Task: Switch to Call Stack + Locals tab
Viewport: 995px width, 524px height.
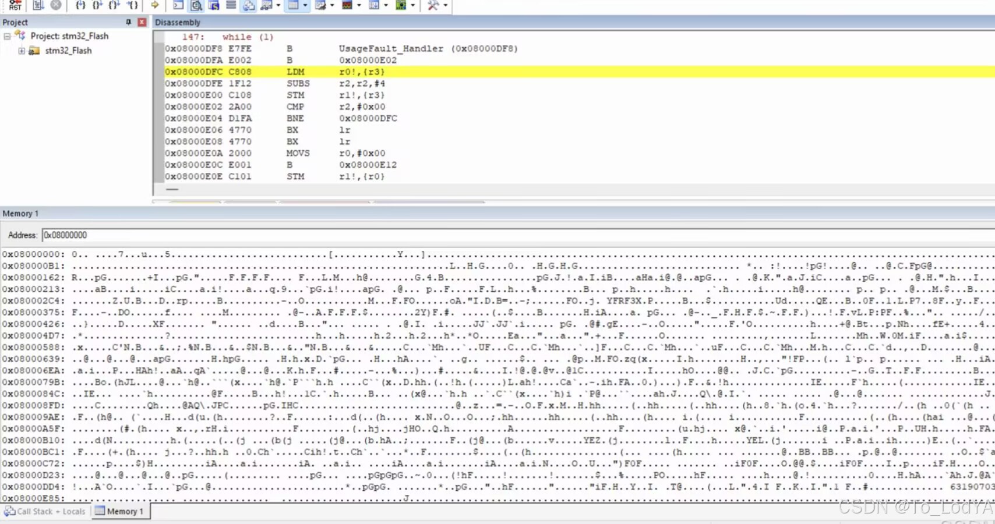Action: point(45,511)
